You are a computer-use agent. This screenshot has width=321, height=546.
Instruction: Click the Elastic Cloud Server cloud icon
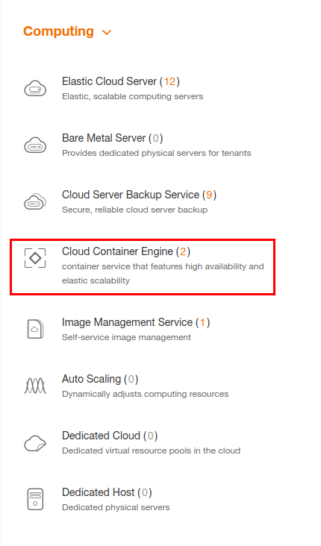[x=35, y=89]
